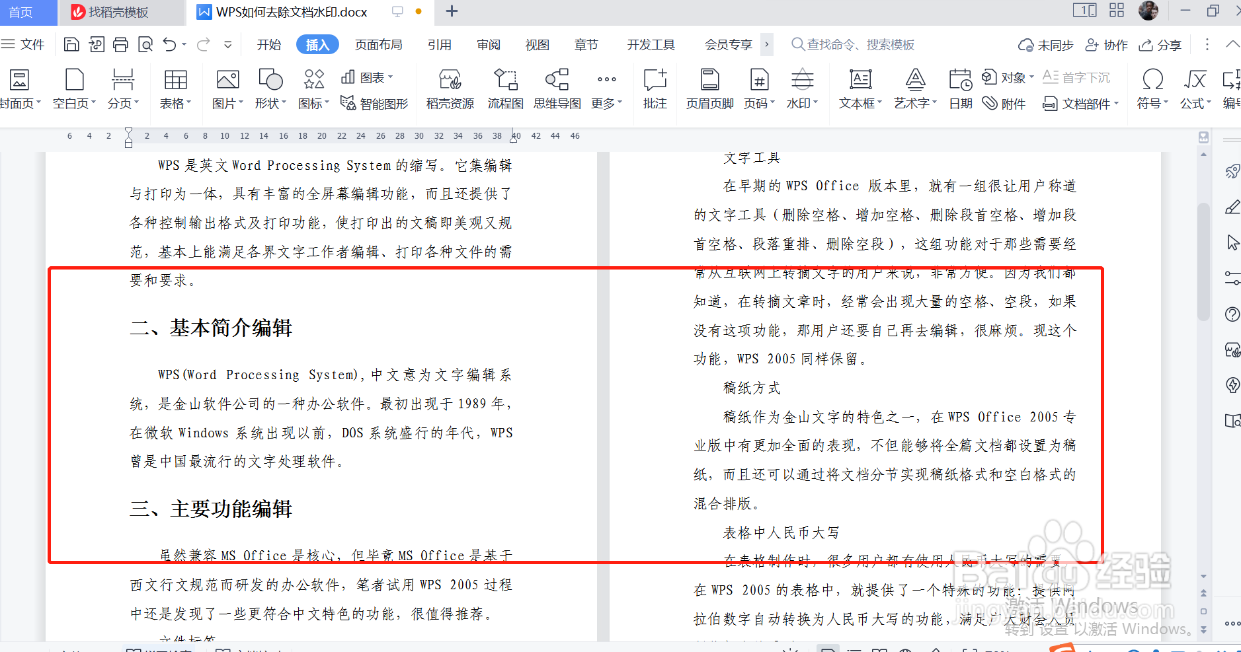Switch to the 引用 (References) tab
1241x652 pixels.
point(440,44)
